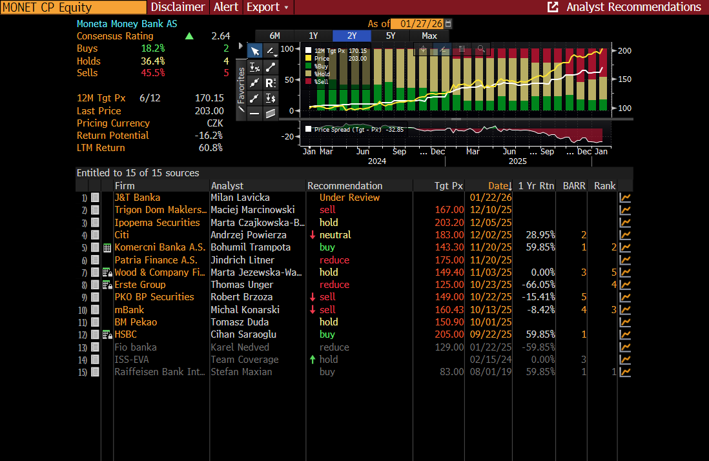Click the Disclaimer button
This screenshot has height=461, width=709.
(x=178, y=6)
